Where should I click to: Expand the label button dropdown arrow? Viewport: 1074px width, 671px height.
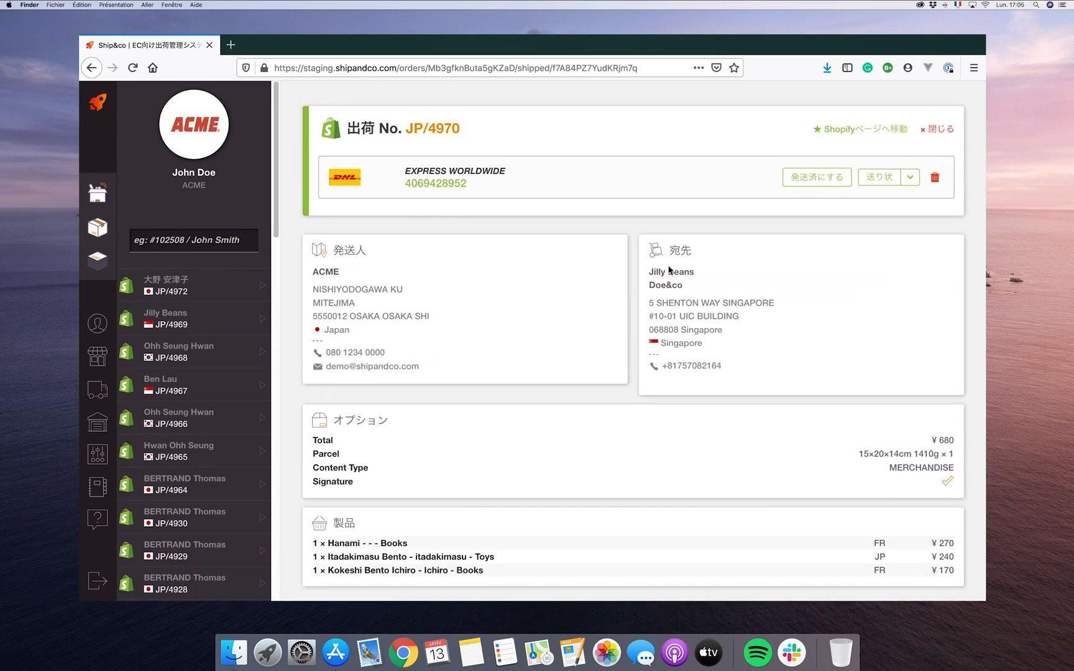point(911,177)
